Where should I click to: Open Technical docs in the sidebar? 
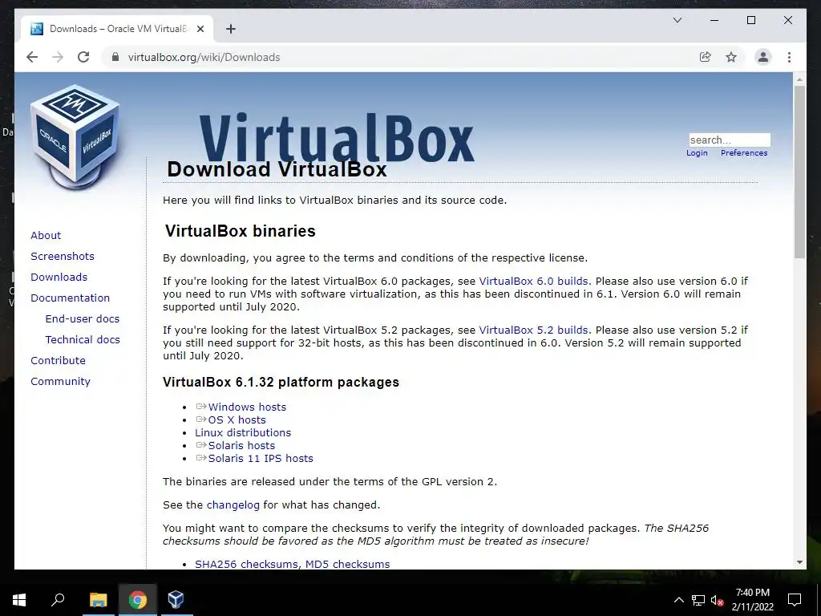(83, 340)
